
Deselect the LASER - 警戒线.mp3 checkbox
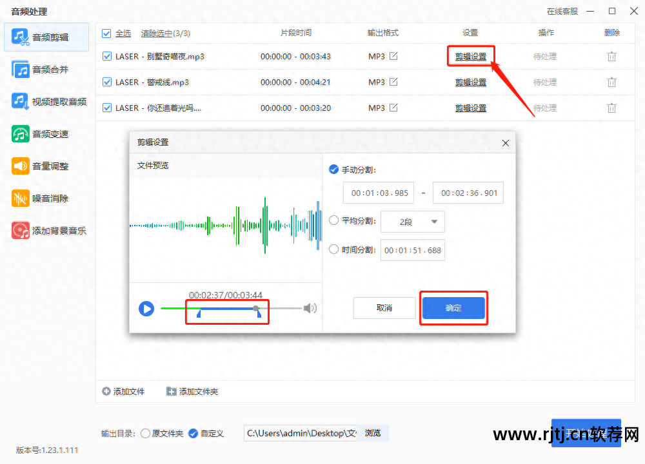(106, 82)
